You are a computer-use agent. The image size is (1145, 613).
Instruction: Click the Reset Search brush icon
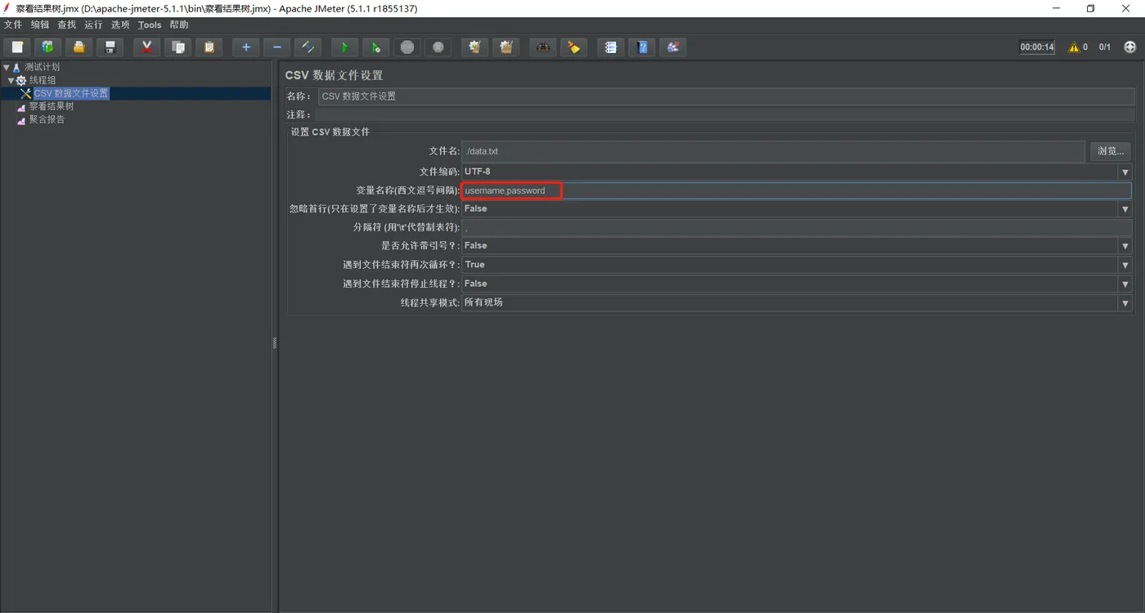pyautogui.click(x=573, y=47)
